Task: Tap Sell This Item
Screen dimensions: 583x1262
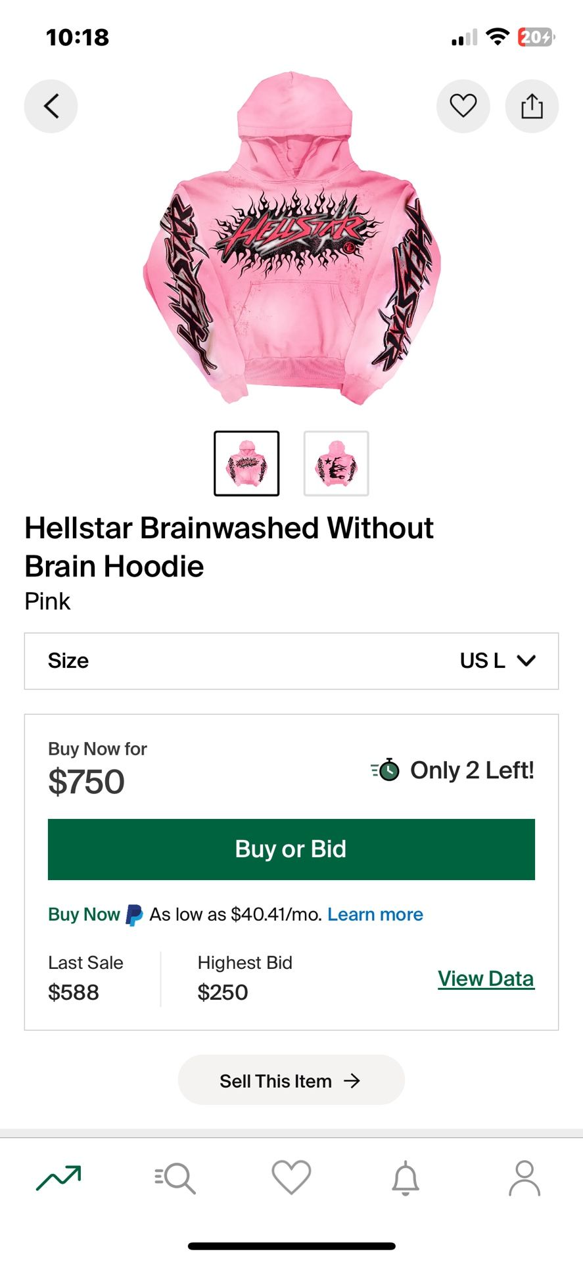Action: [x=291, y=1080]
